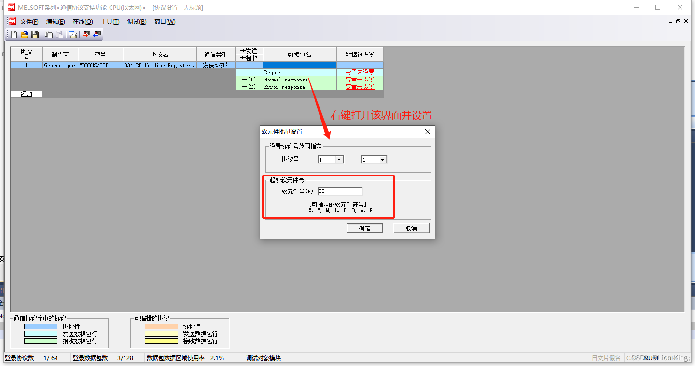Image resolution: width=695 pixels, height=366 pixels.
Task: Create a new protocol setting file
Action: point(14,34)
